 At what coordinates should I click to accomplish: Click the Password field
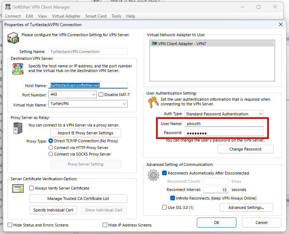point(224,133)
